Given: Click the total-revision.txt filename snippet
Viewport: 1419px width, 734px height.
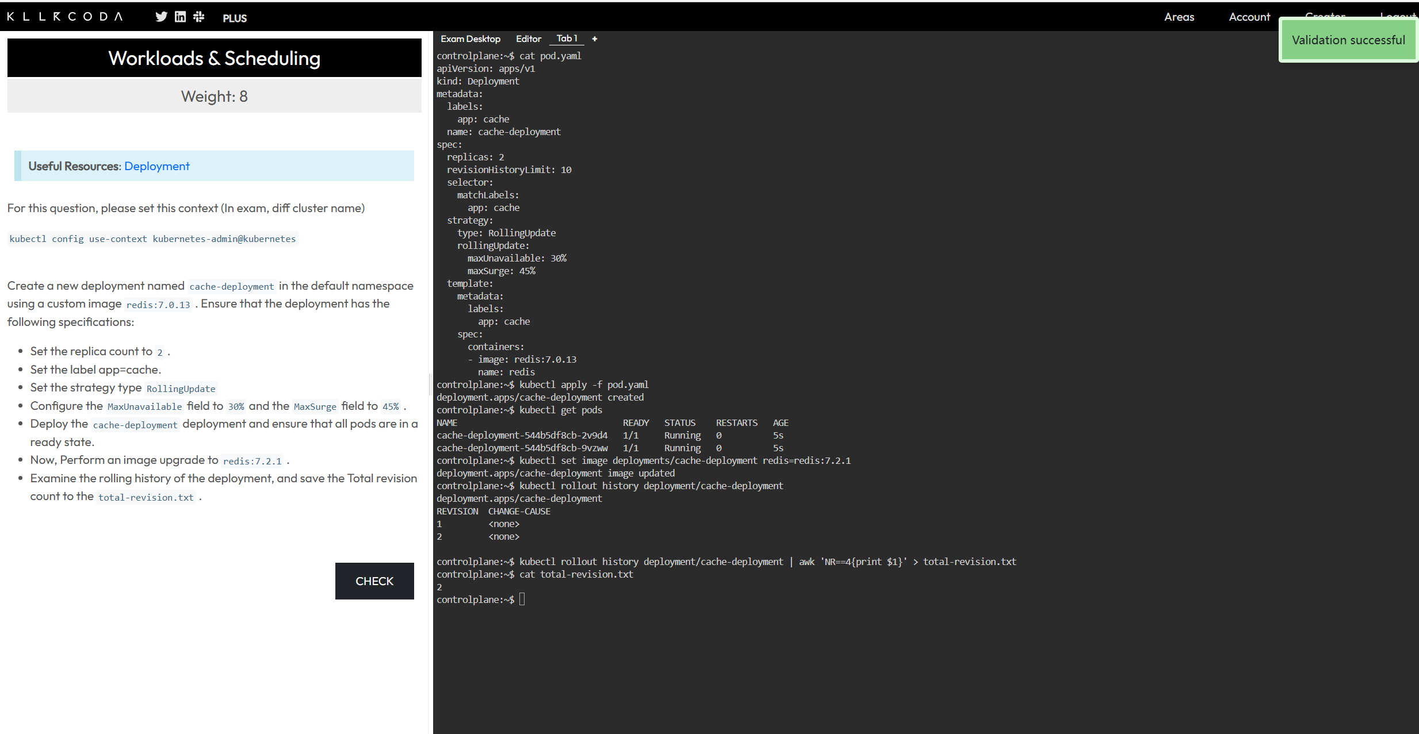Looking at the screenshot, I should (146, 497).
